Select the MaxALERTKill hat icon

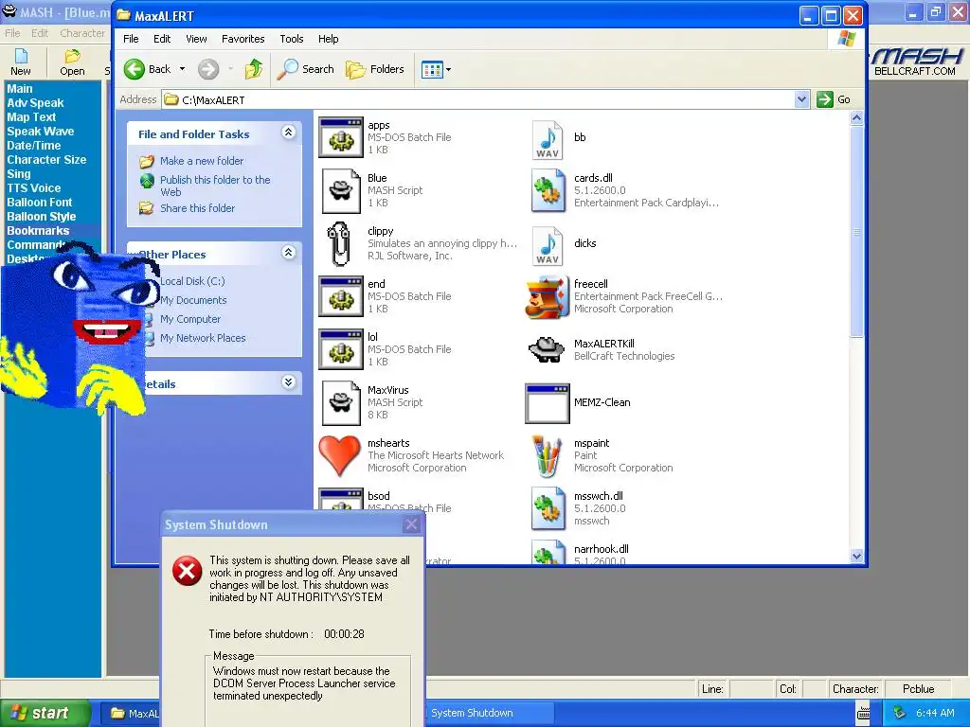547,349
